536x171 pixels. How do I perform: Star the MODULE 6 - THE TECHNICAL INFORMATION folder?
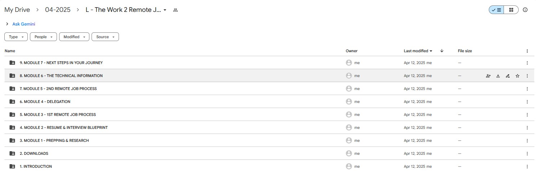(517, 76)
